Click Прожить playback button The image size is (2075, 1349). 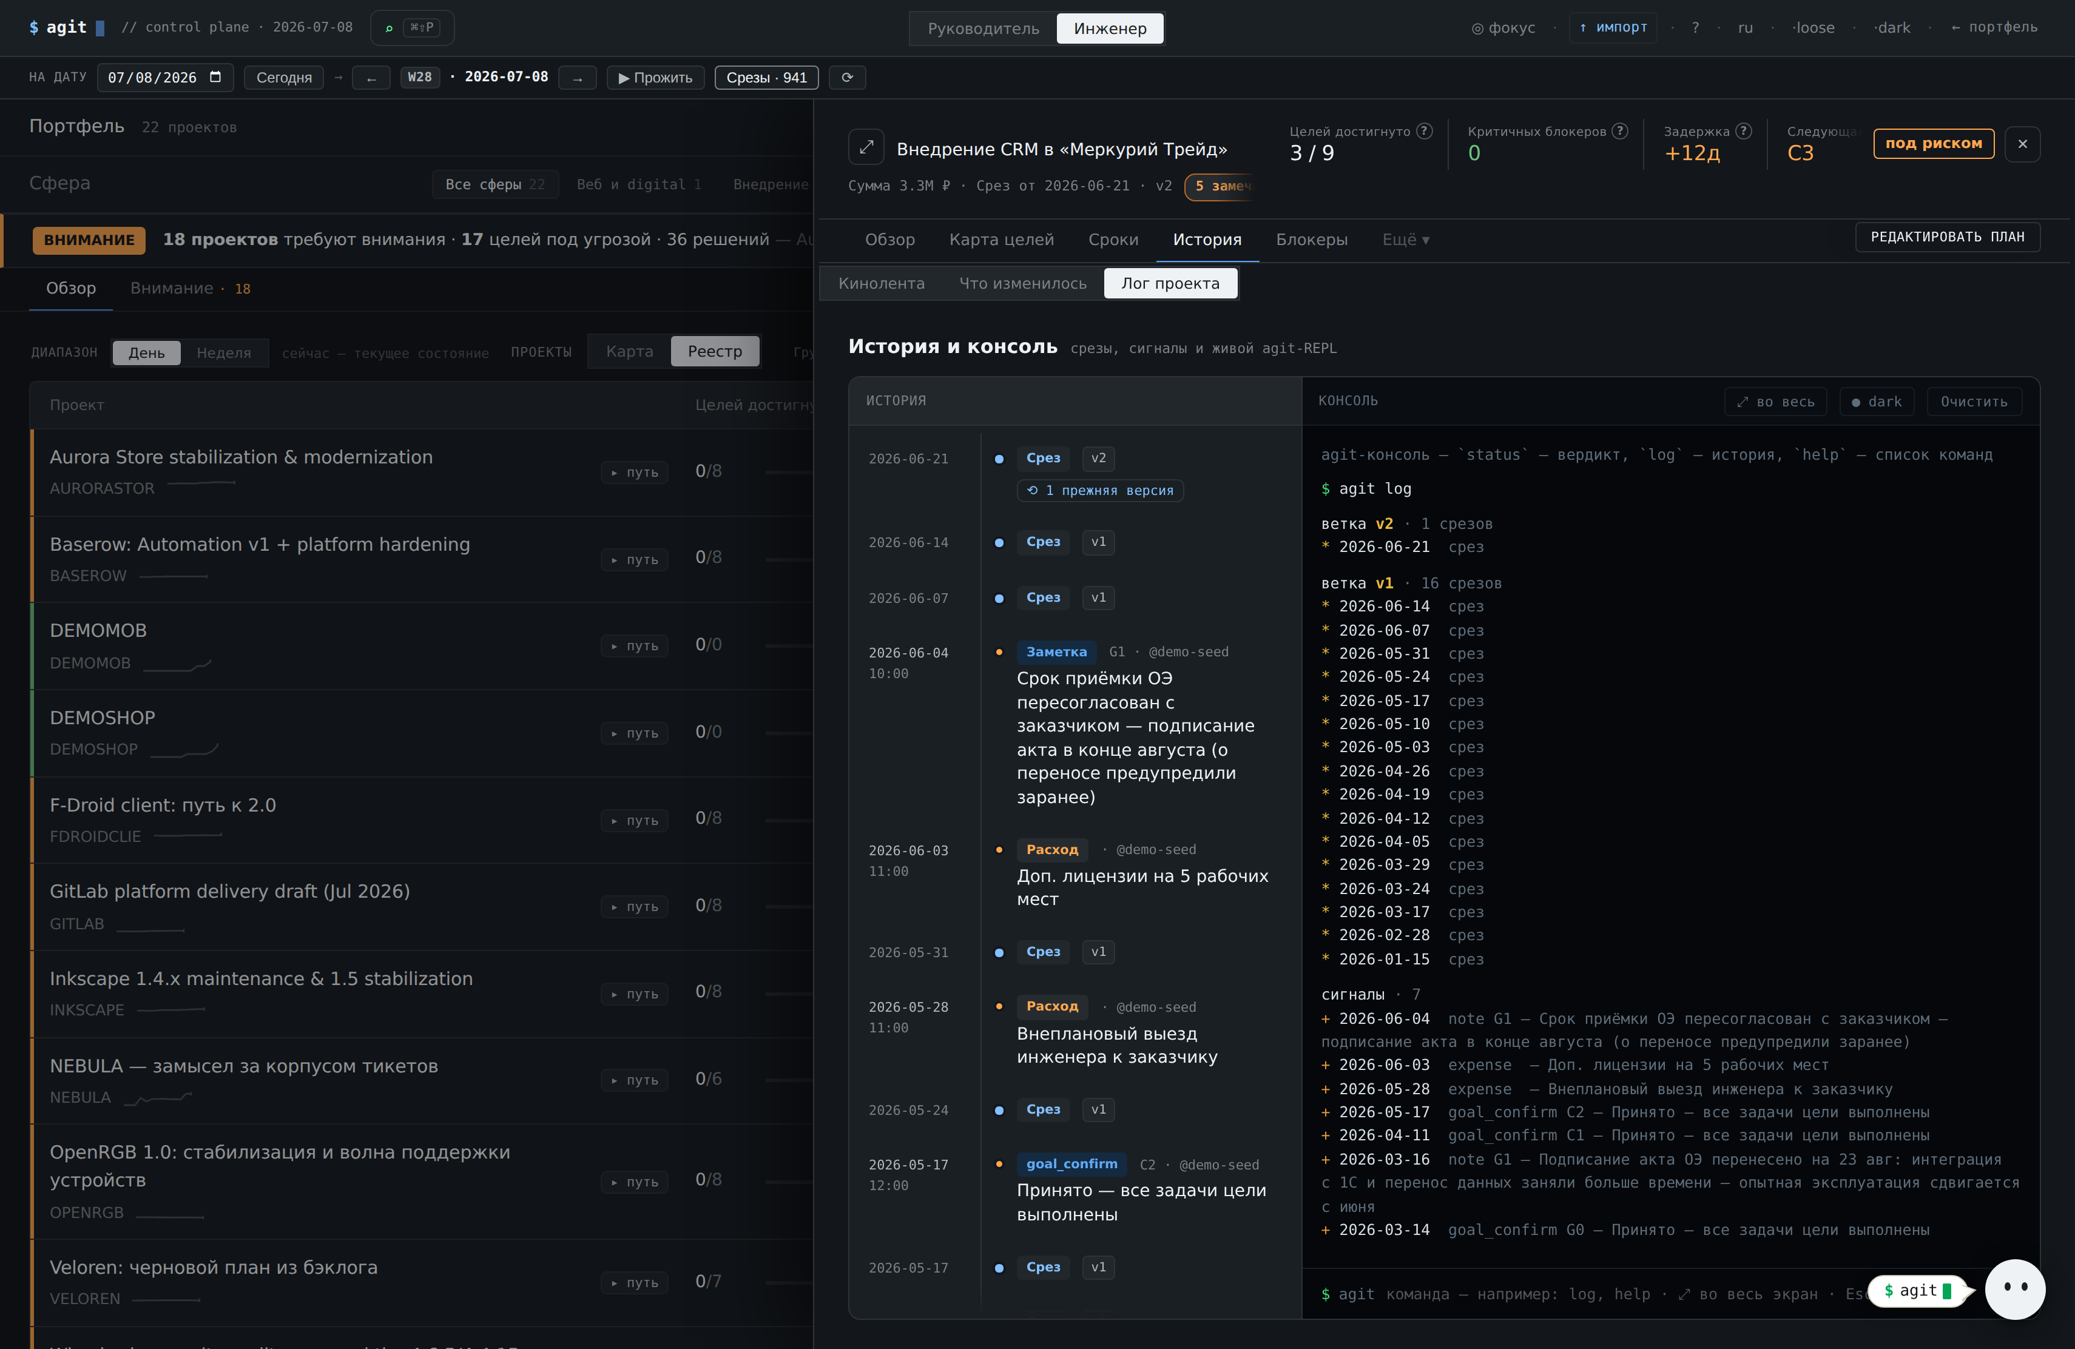point(655,78)
